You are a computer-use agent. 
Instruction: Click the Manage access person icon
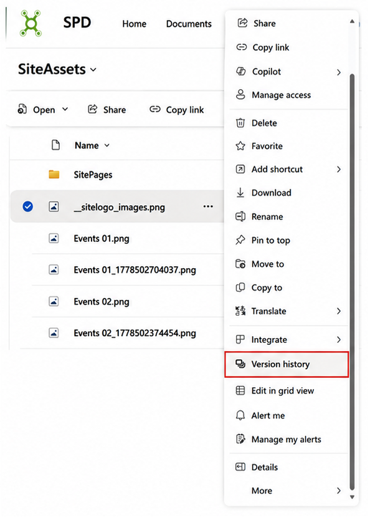pos(240,95)
